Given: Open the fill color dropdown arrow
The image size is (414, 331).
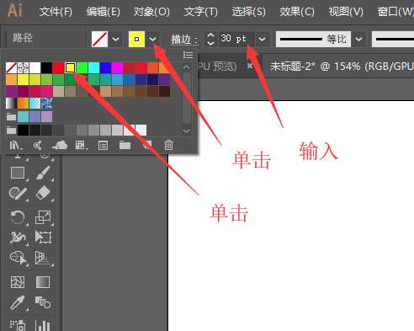Looking at the screenshot, I should (x=115, y=39).
